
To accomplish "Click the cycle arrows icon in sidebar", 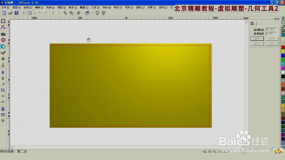I will click(x=3, y=90).
